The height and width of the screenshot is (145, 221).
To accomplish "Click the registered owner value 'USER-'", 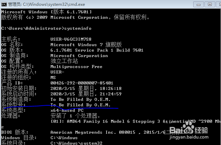I will pyautogui.click(x=57, y=72).
